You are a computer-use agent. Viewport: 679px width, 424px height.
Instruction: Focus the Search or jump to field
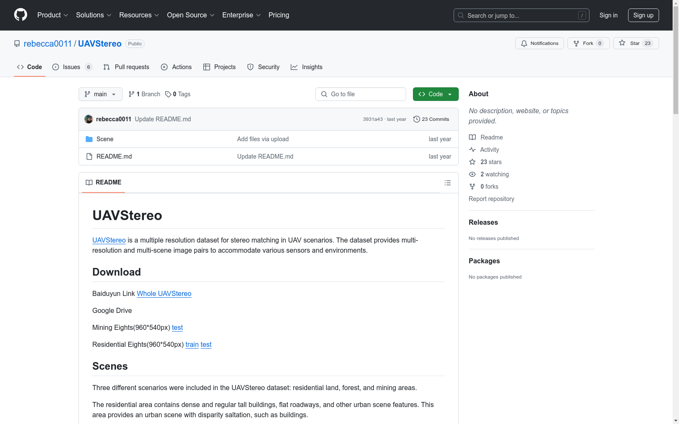[522, 15]
